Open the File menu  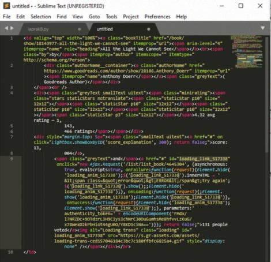[x=6, y=17]
